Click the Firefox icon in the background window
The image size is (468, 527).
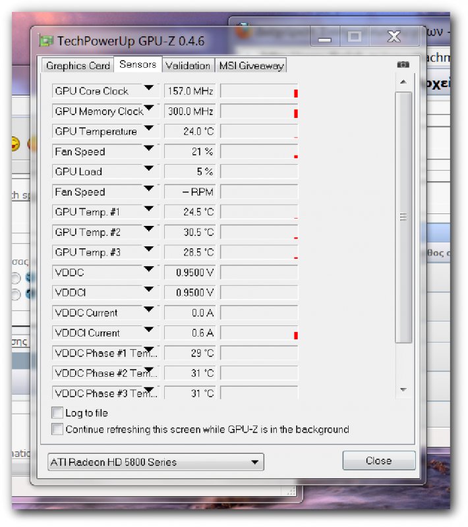(x=243, y=30)
